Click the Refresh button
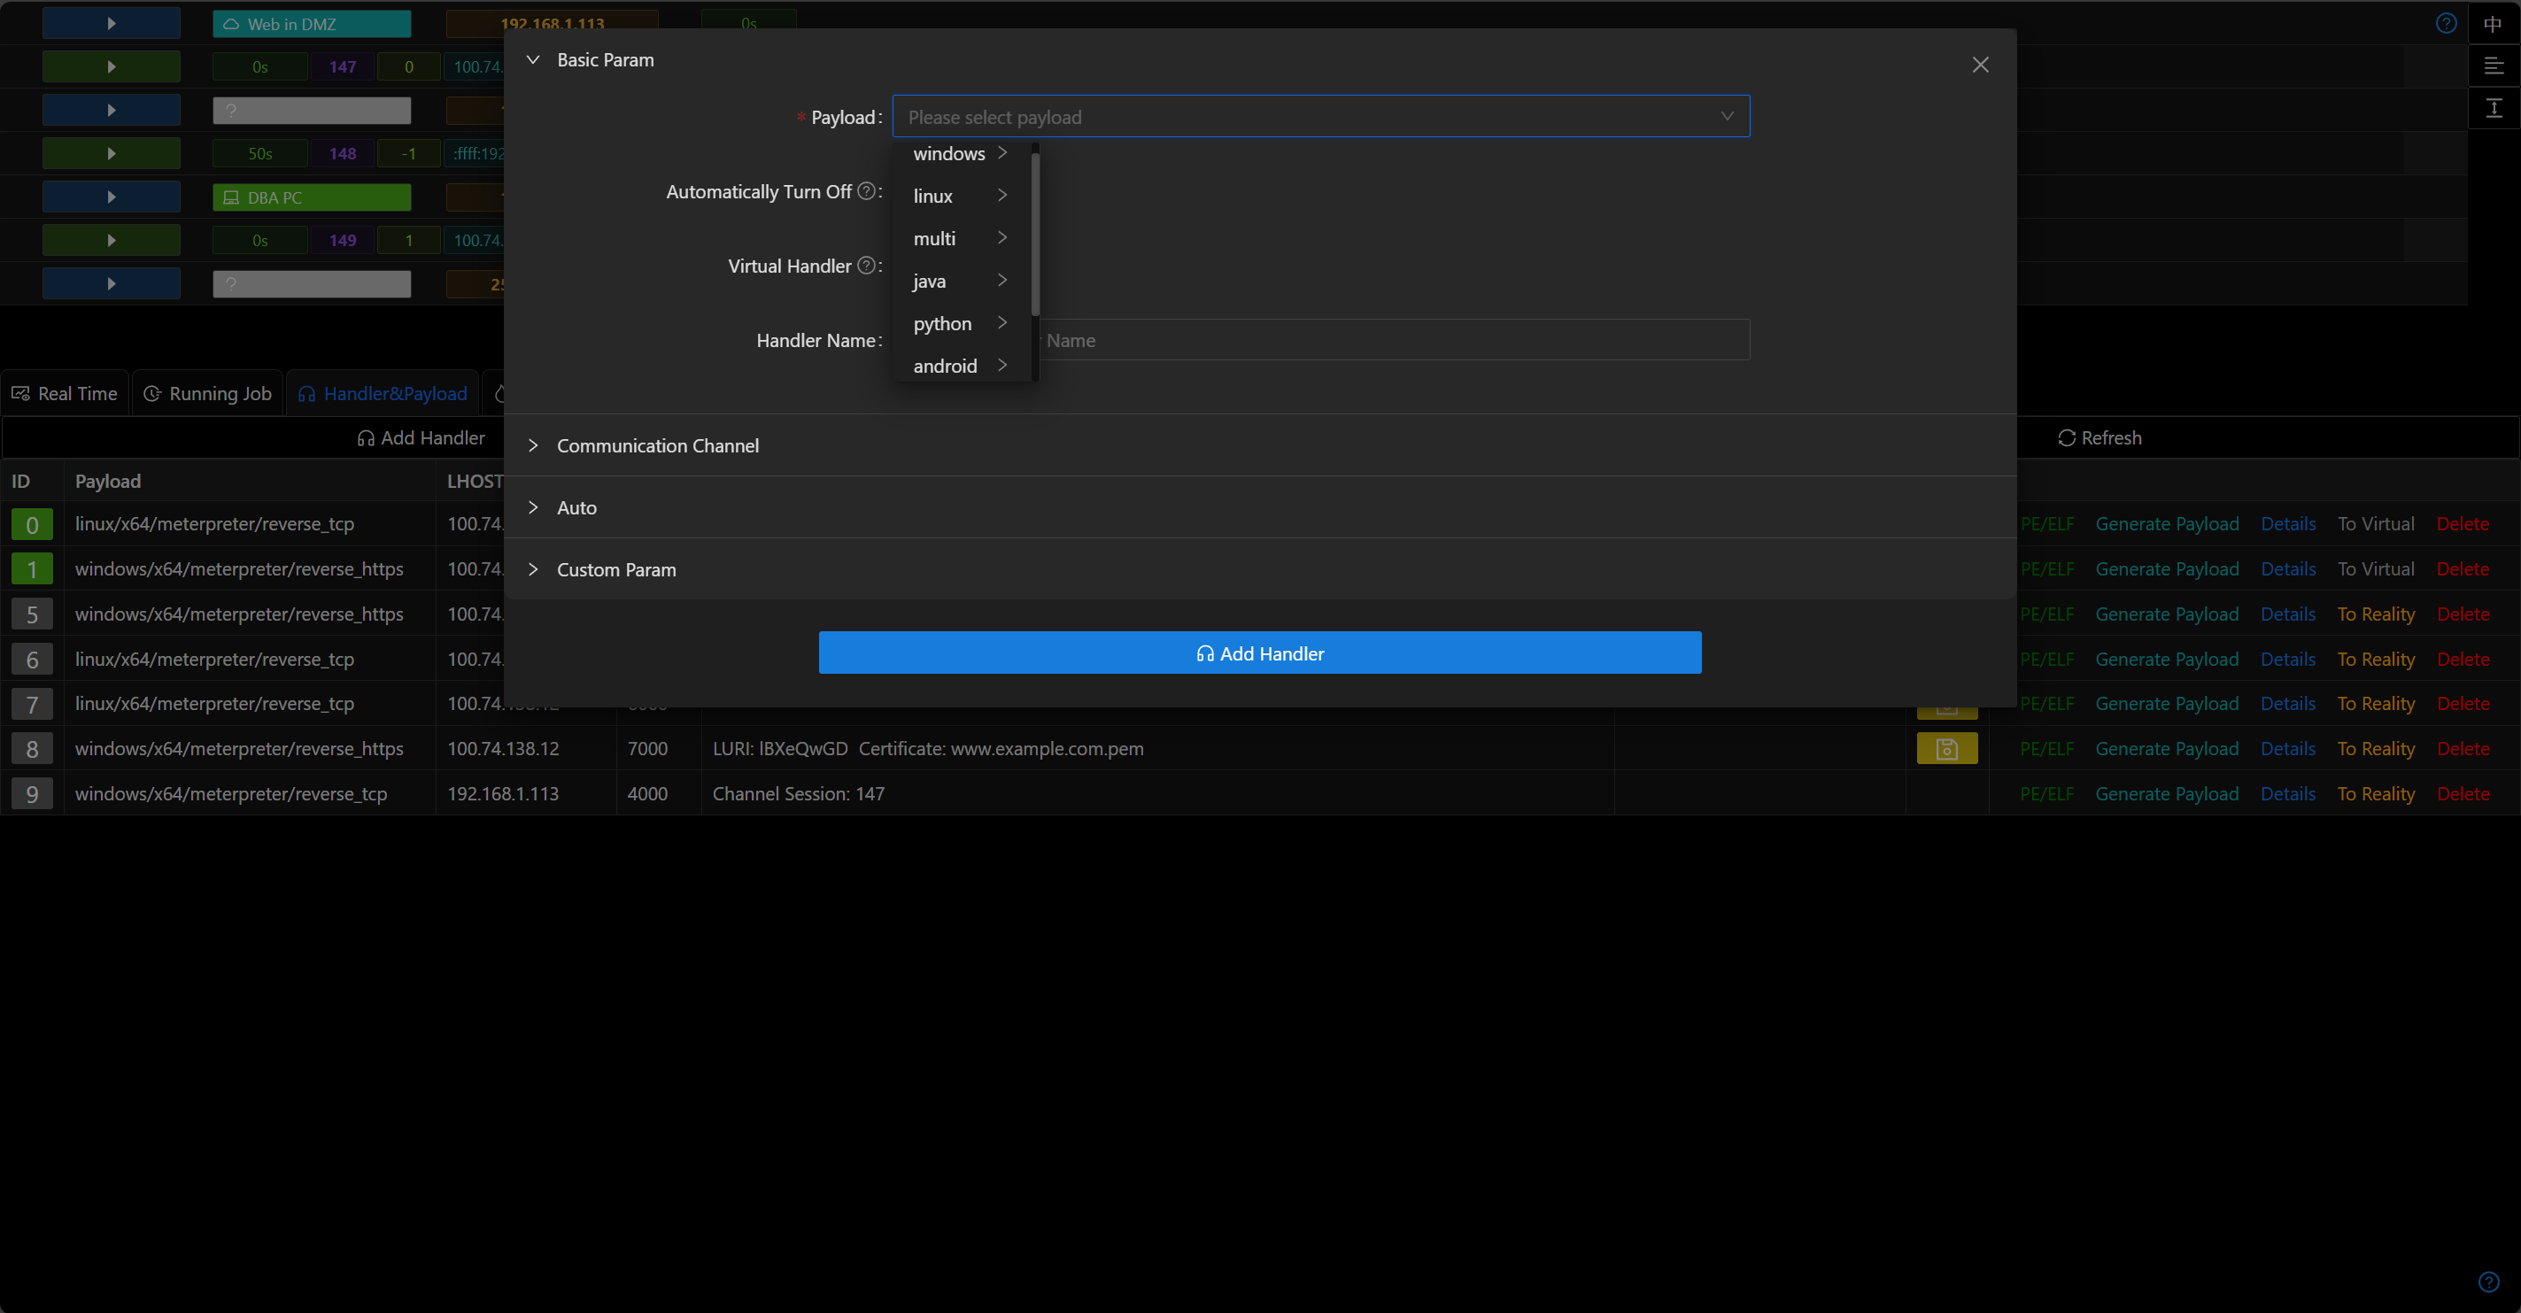This screenshot has height=1313, width=2521. pyautogui.click(x=2100, y=437)
